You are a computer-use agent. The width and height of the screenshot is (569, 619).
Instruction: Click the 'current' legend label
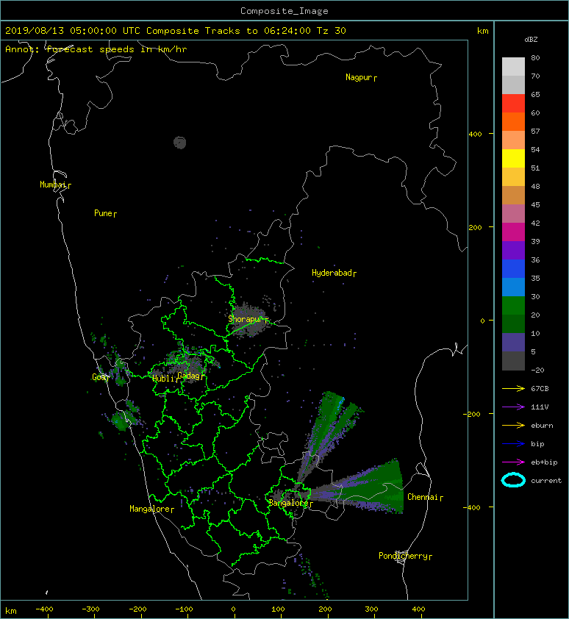coord(546,481)
